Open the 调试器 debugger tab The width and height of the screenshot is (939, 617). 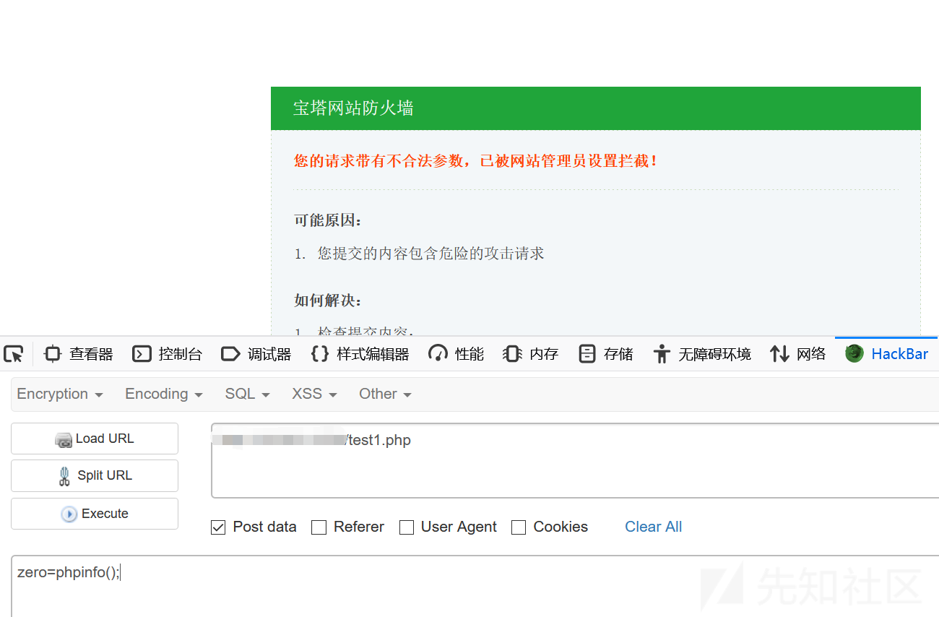256,354
